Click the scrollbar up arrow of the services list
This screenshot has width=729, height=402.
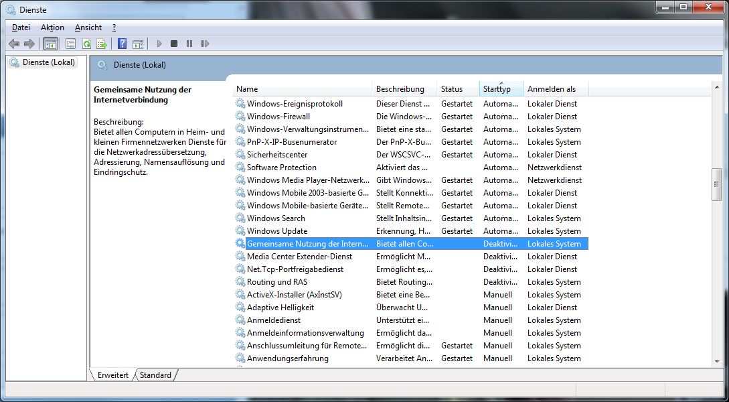coord(716,86)
